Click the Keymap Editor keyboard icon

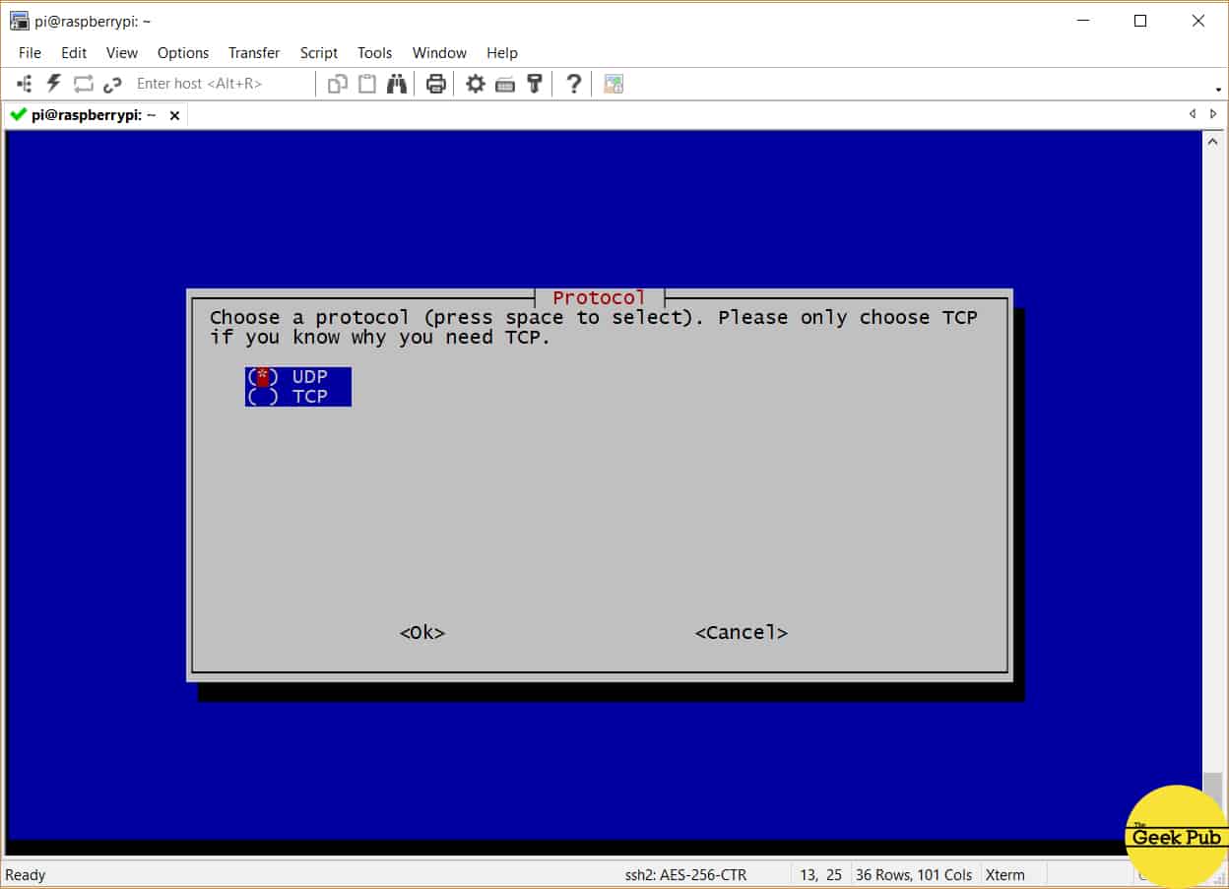pos(505,84)
